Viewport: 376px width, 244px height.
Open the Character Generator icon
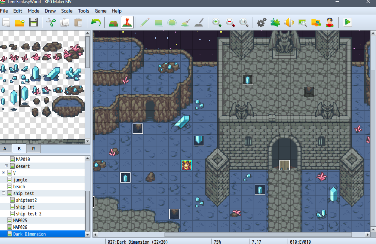[330, 22]
